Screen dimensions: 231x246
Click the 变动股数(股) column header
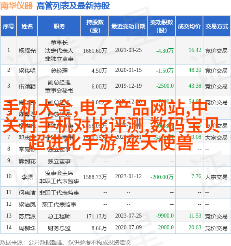[x=162, y=26]
